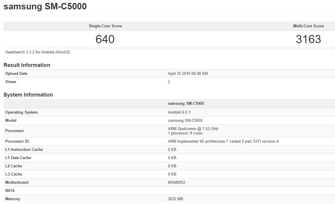Select the Upload Date row
The width and height of the screenshot is (335, 204).
[16, 73]
